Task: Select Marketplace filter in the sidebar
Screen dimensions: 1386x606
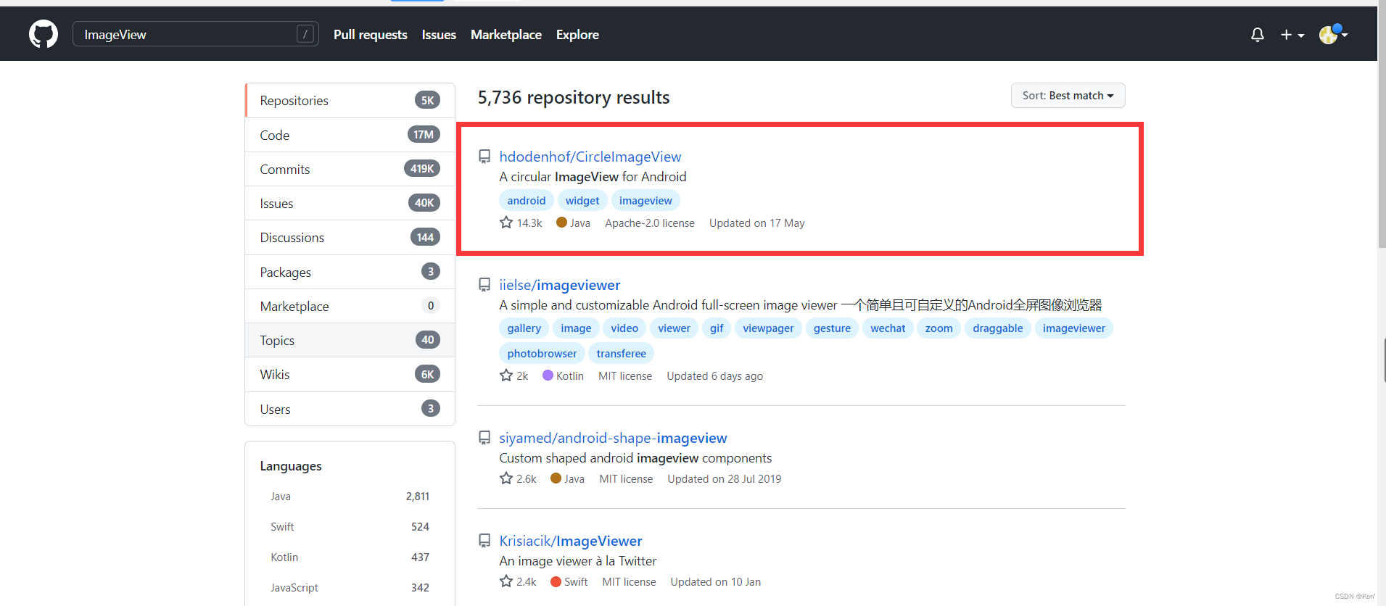Action: point(350,306)
